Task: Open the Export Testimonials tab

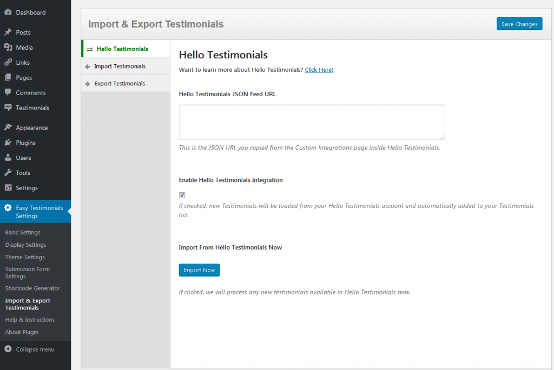Action: click(x=120, y=84)
